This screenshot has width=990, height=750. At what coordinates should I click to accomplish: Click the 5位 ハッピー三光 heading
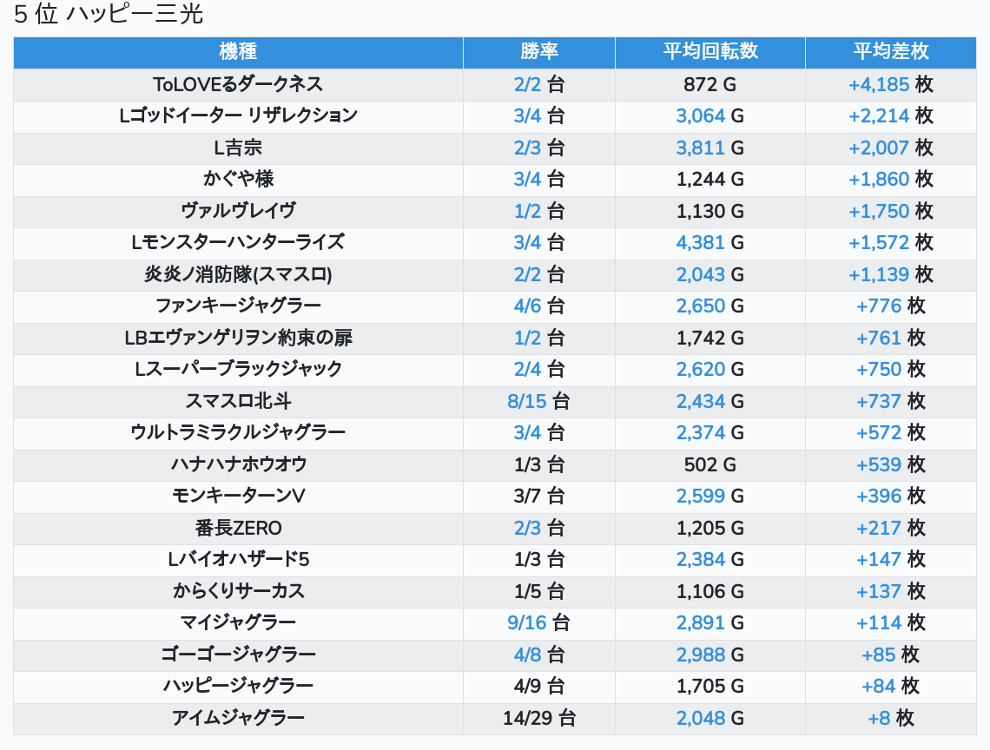(109, 14)
